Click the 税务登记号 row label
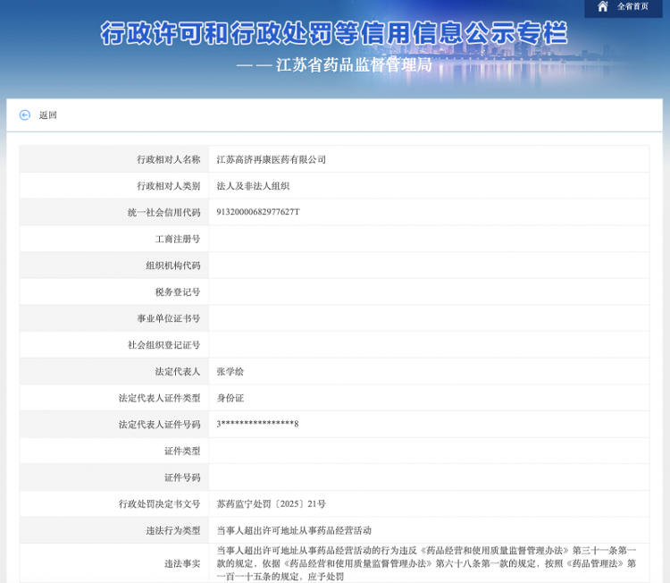670x583 pixels. tap(178, 291)
